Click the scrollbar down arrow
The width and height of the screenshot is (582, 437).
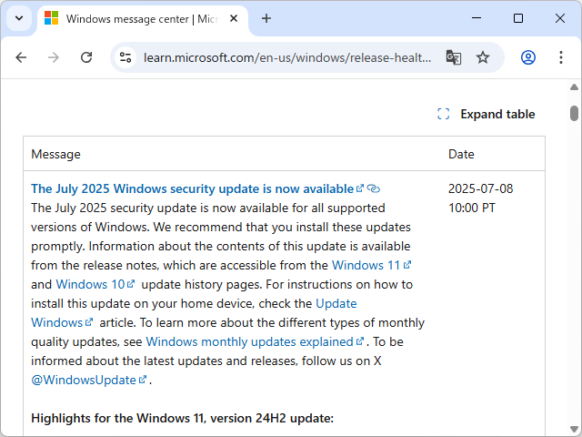(574, 429)
